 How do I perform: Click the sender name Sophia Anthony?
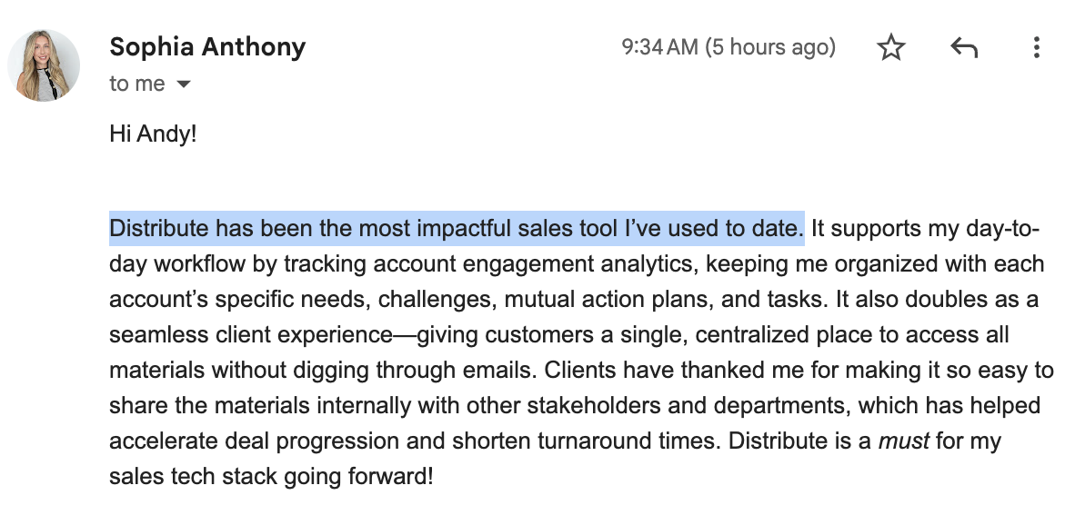(207, 47)
